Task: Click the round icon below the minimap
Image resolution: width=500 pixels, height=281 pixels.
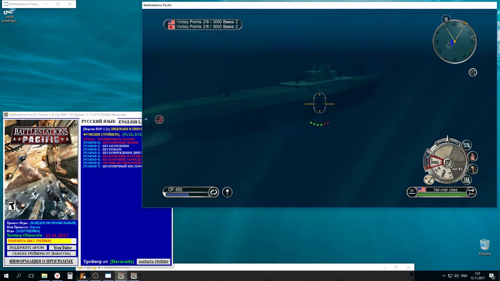Action: (x=473, y=72)
